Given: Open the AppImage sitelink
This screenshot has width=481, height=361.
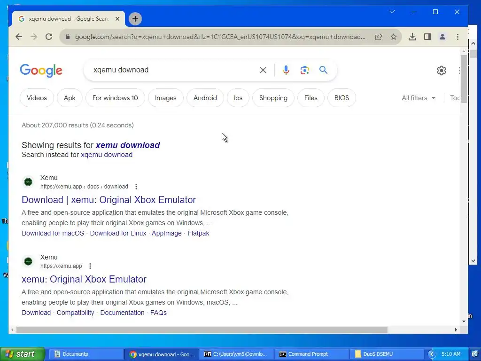Looking at the screenshot, I should click(167, 233).
